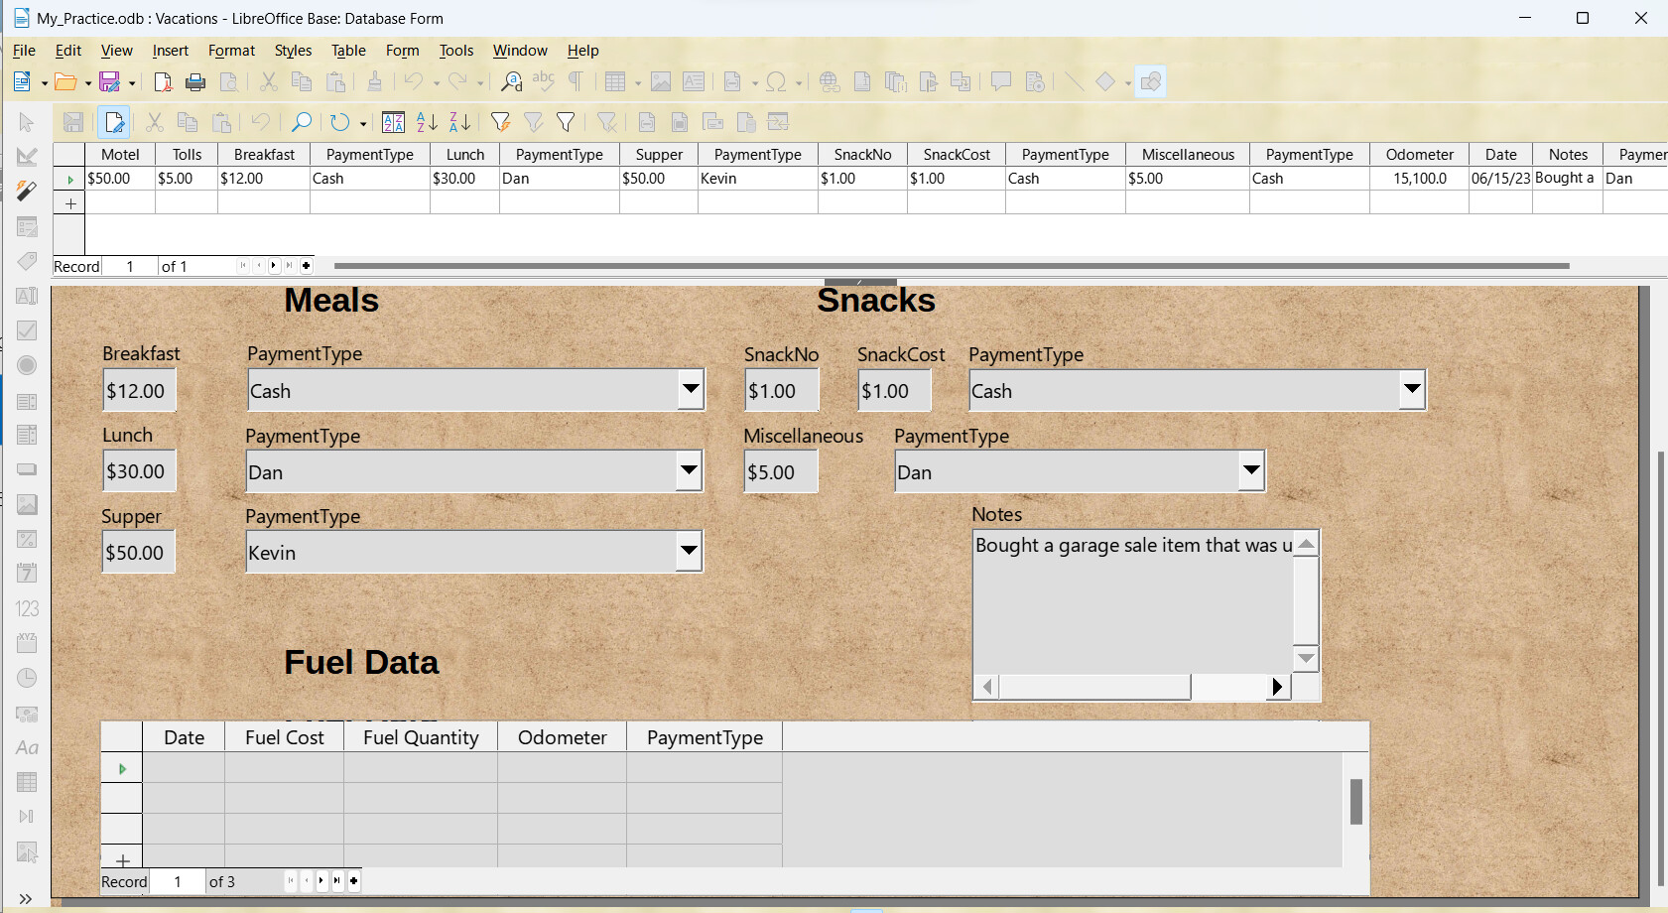Toggle Design Mode in the left sidebar
The width and height of the screenshot is (1668, 913).
point(27,157)
